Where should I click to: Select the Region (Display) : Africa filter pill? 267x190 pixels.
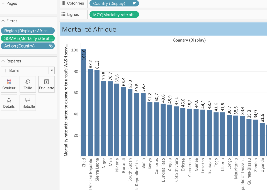click(x=28, y=31)
